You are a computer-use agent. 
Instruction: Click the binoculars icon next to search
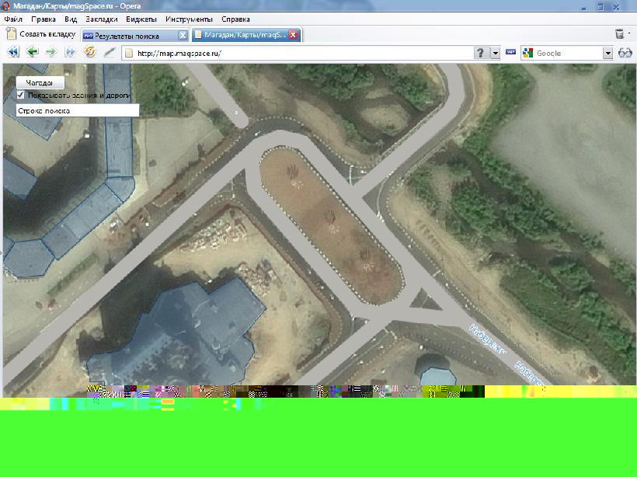(625, 53)
